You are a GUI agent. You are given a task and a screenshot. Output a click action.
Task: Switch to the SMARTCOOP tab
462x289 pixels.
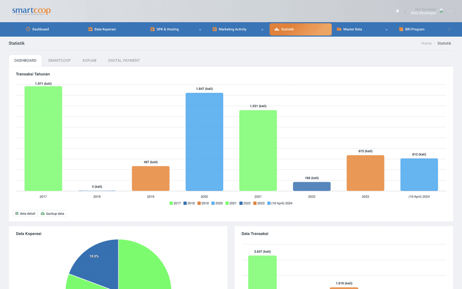pyautogui.click(x=59, y=60)
